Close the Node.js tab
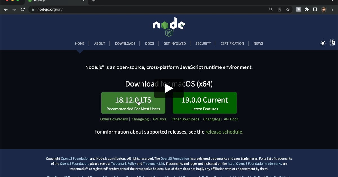 point(84,1)
